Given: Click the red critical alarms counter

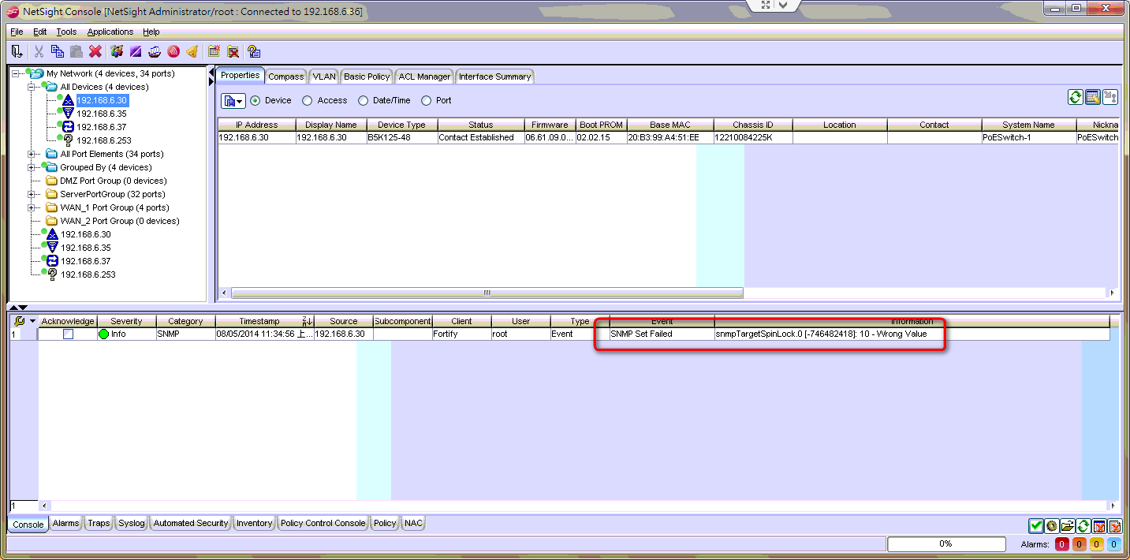Looking at the screenshot, I should (1062, 544).
